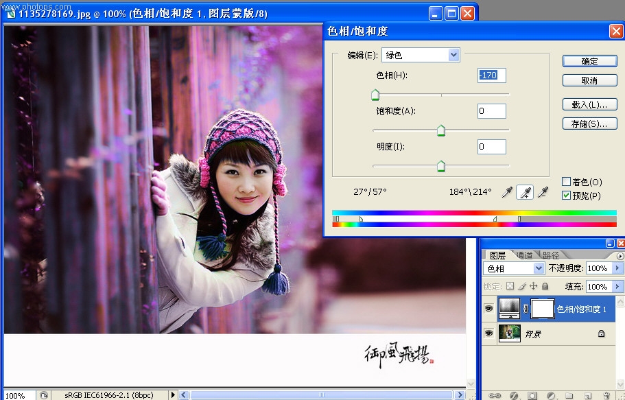This screenshot has width=625, height=400.
Task: Click the lock transparent pixels icon
Action: 510,286
